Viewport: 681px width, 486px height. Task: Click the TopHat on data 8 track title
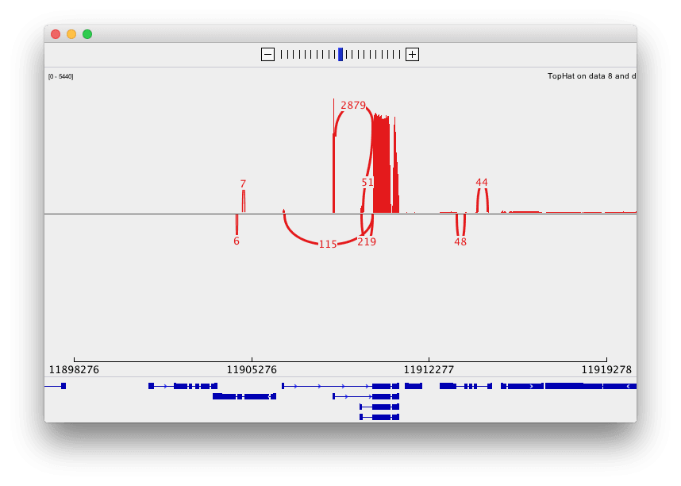pyautogui.click(x=591, y=76)
